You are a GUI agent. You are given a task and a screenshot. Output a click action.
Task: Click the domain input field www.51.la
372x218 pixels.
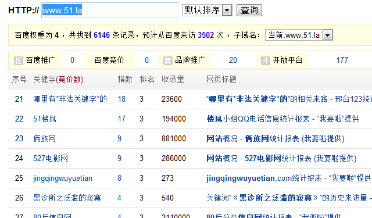110,10
